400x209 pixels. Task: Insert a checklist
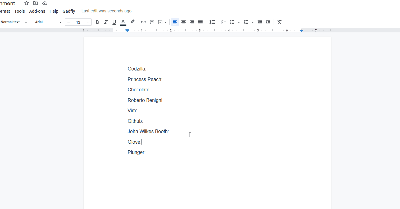tap(223, 22)
